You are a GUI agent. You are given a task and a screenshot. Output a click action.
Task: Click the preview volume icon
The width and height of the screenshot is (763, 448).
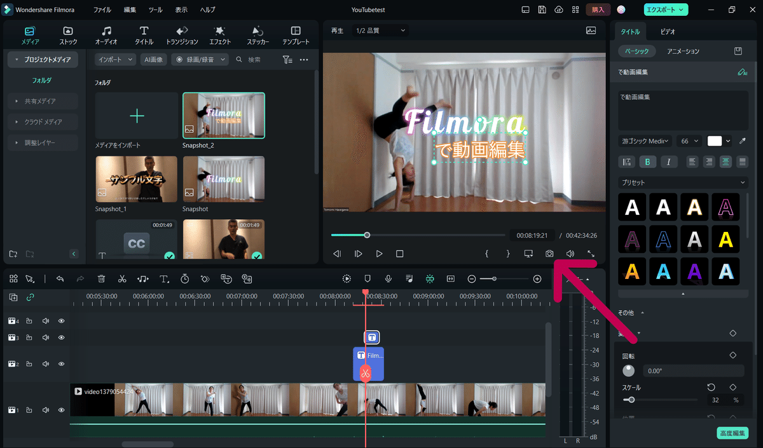click(570, 254)
